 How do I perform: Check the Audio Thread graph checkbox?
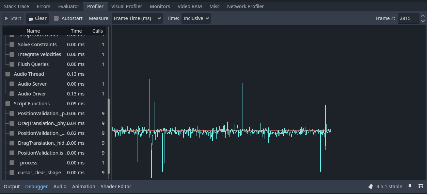8,74
